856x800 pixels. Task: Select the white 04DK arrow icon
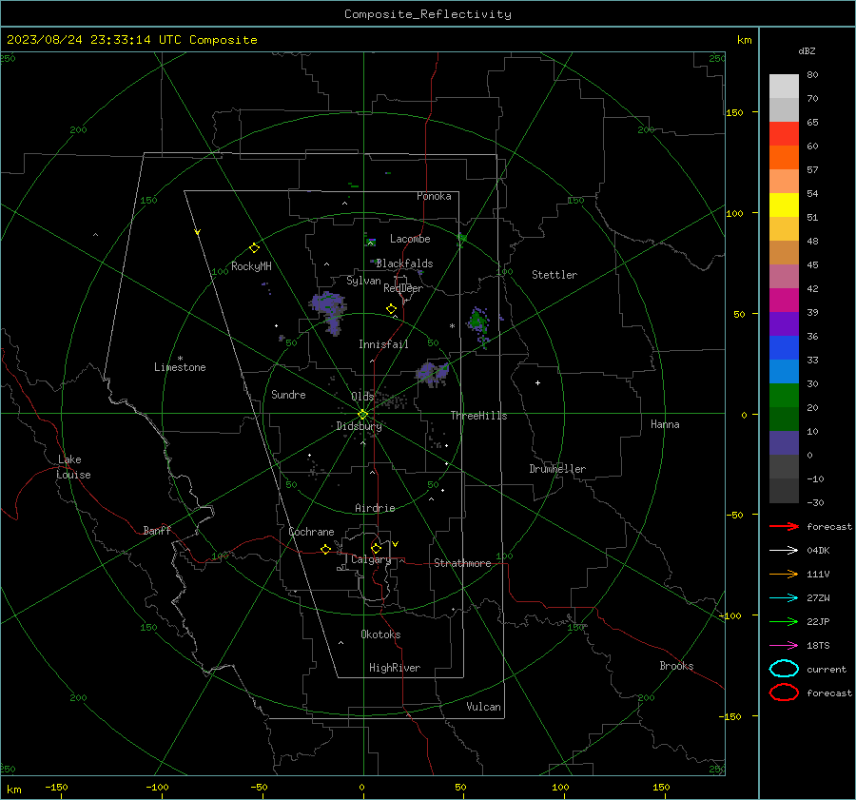[784, 551]
